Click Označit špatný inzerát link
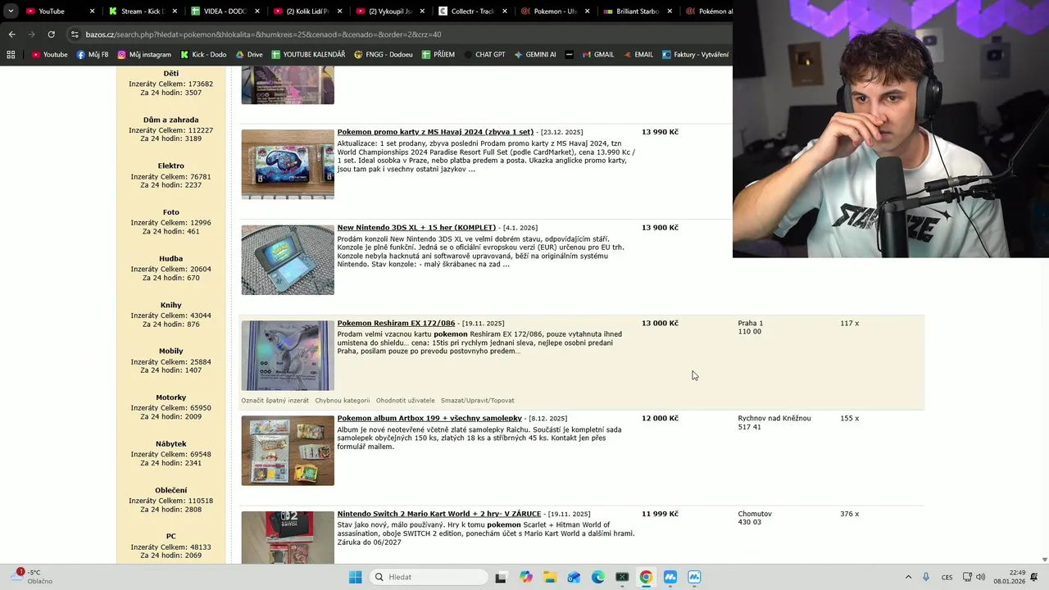Screen dimensions: 1049x590 tap(275, 401)
